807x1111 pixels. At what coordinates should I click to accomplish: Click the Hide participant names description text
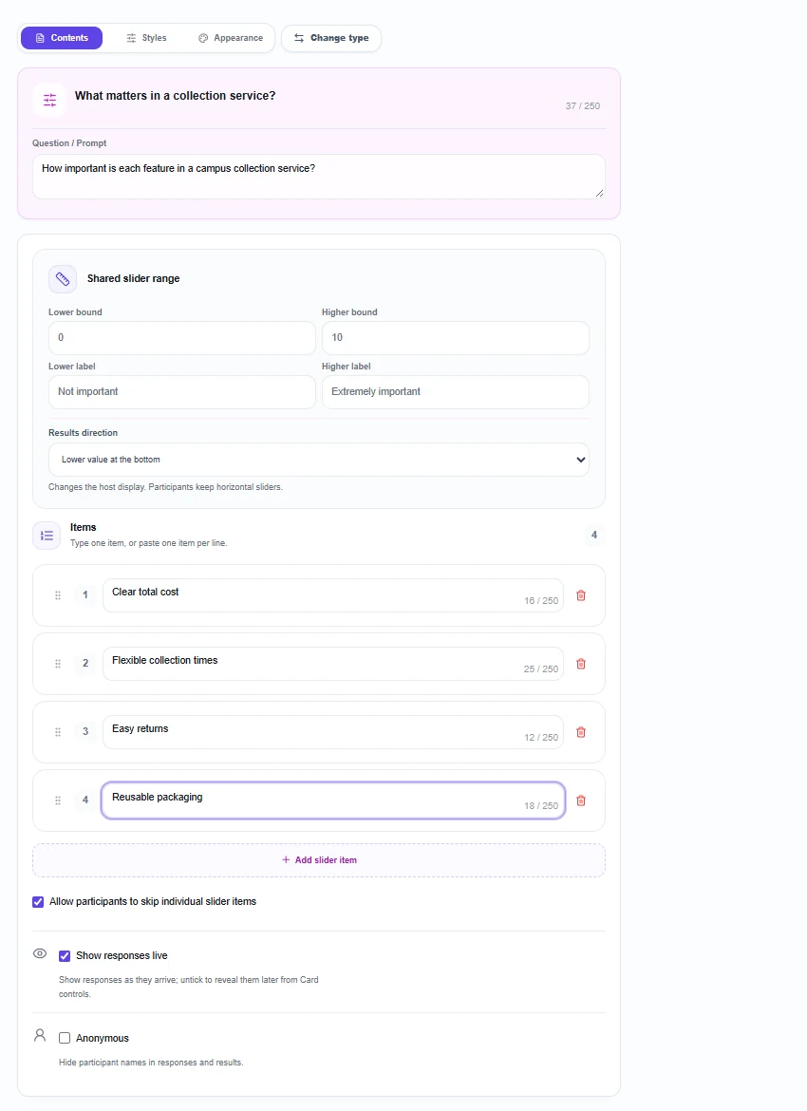(x=151, y=1063)
